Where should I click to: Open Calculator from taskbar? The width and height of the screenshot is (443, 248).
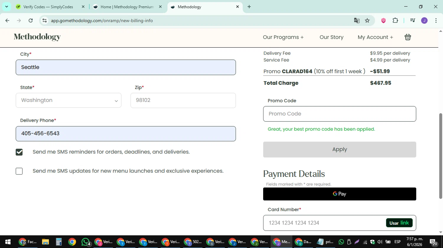(59, 242)
